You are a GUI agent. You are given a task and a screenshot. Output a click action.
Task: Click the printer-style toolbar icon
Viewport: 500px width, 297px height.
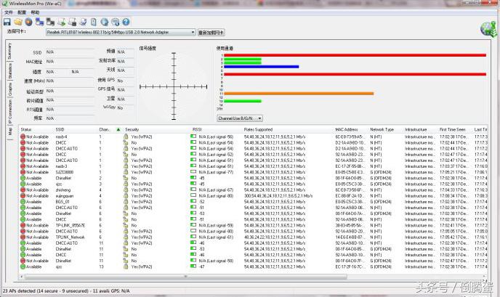pos(73,22)
